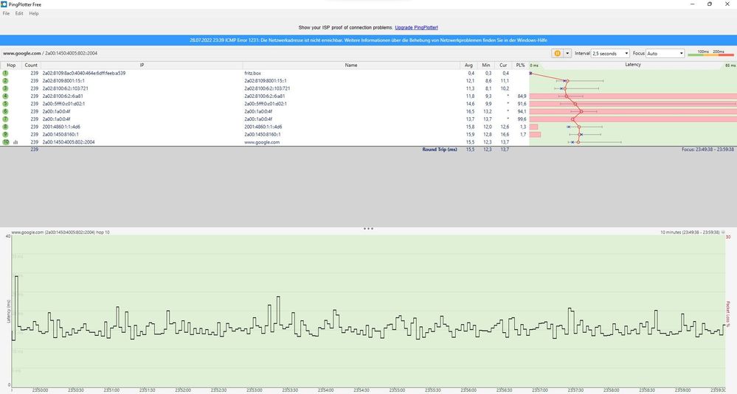
Task: Toggle the timeline graph icon on hop 10
Action: (15, 142)
